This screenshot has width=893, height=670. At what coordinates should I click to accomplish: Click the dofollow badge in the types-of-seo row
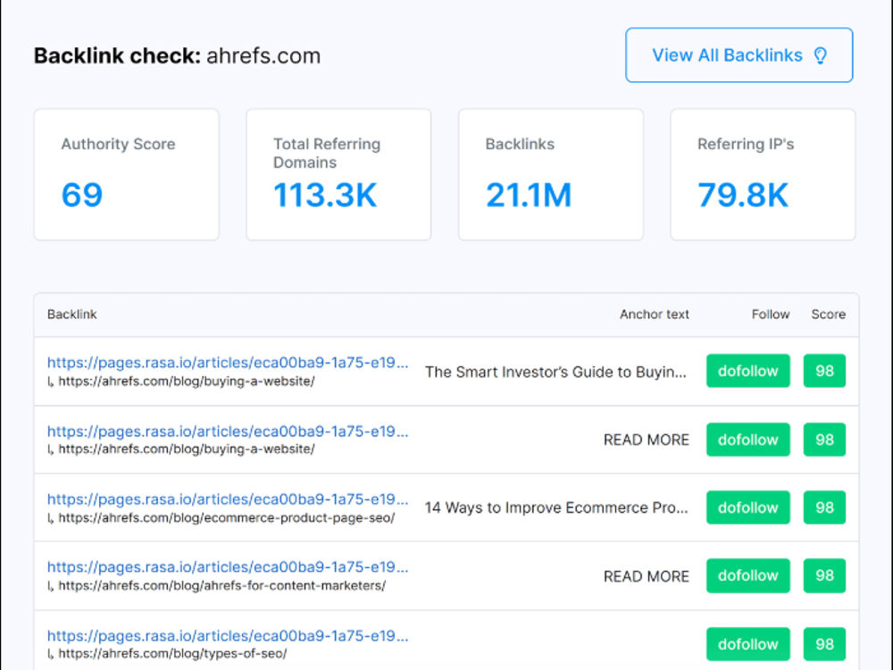pyautogui.click(x=748, y=644)
